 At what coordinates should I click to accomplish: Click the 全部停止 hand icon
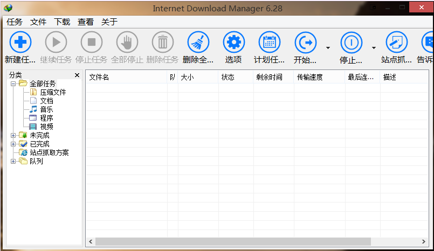tap(127, 42)
